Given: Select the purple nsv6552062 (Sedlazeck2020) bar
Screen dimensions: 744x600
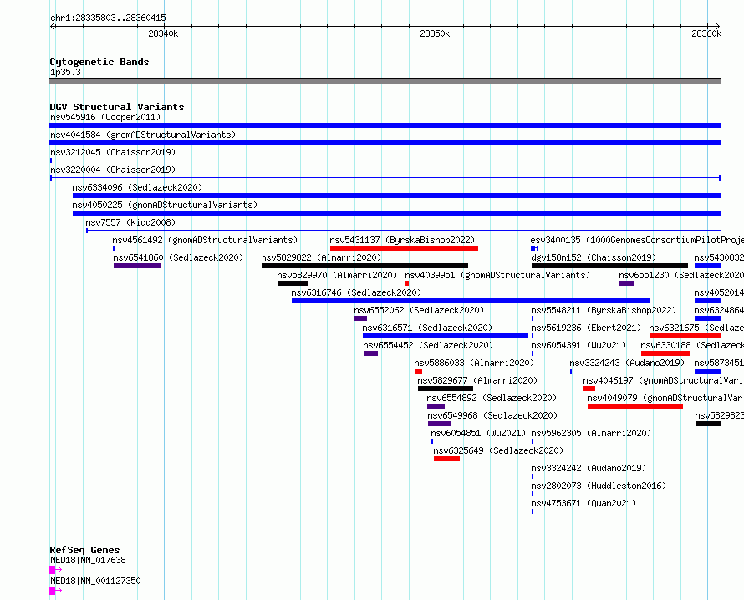Looking at the screenshot, I should [x=360, y=318].
